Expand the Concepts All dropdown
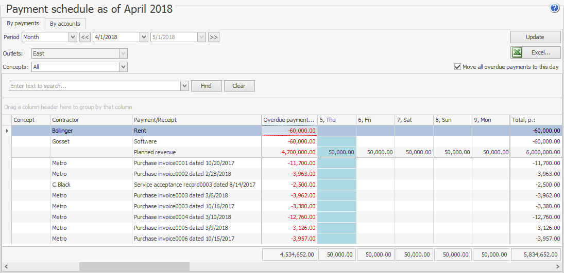The width and height of the screenshot is (564, 273). click(123, 67)
